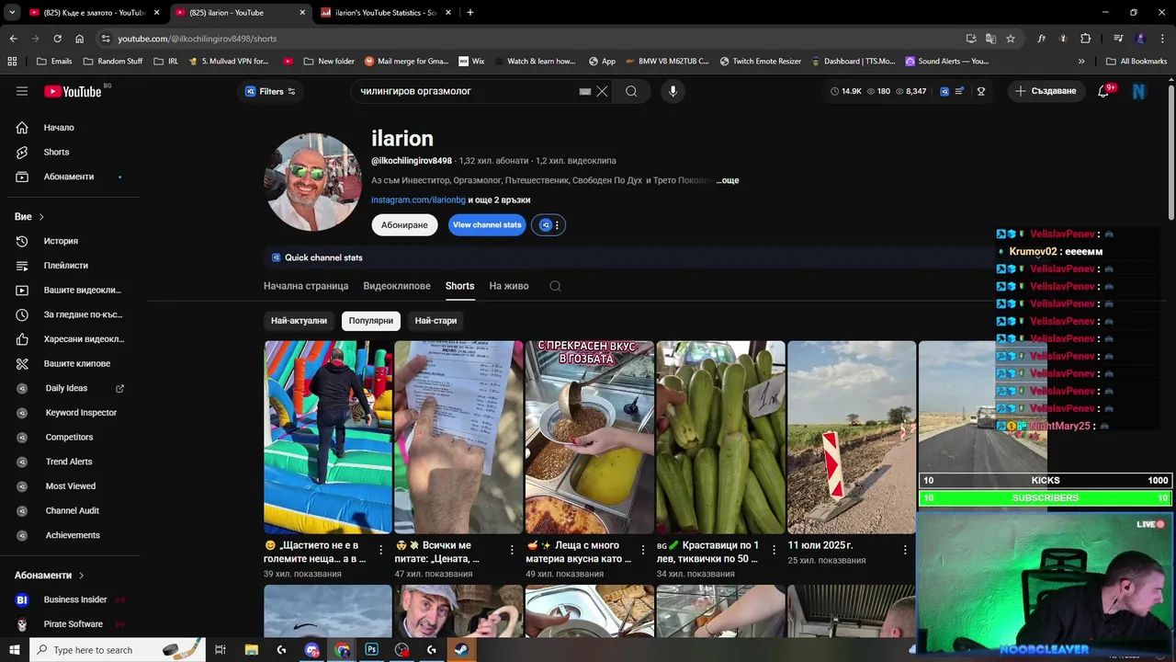Open YouTube notifications bell
The image size is (1176, 662).
click(1103, 91)
